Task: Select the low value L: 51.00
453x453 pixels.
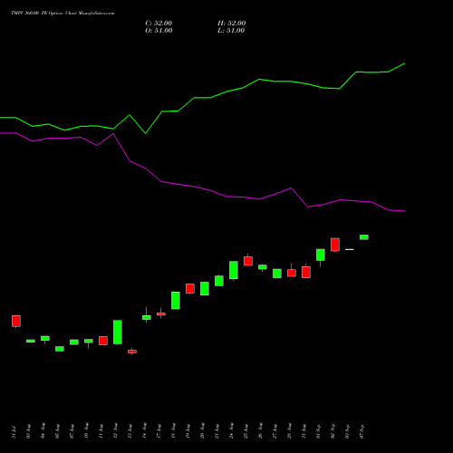Action: click(x=231, y=31)
